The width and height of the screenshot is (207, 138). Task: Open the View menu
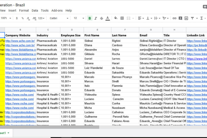[3, 11]
